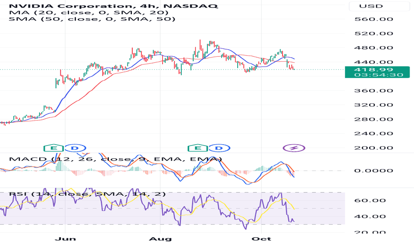Click the RSI 40.00 axis label
414x244 pixels.
[370, 216]
